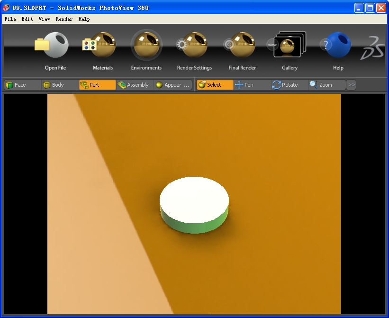Viewport: 389px width, 318px height.
Task: Minimize the PhotoView 360 window
Action: [359, 8]
